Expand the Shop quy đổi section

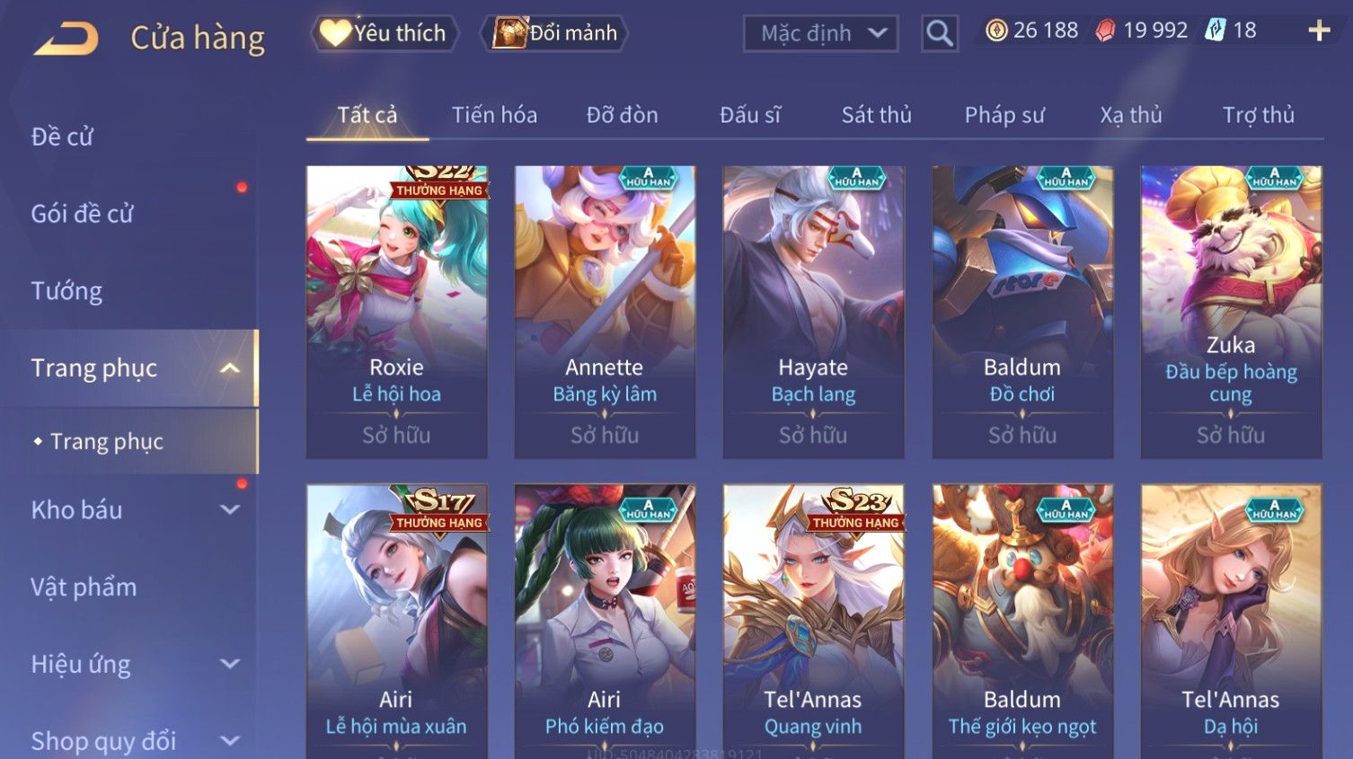tap(230, 741)
